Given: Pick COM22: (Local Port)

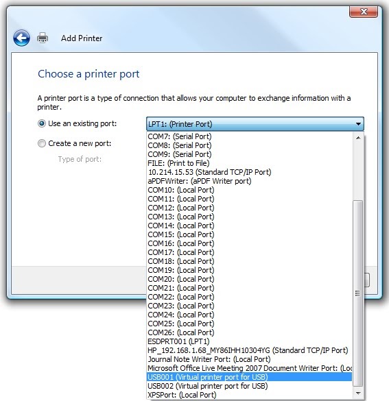Looking at the screenshot, I should [250, 297].
